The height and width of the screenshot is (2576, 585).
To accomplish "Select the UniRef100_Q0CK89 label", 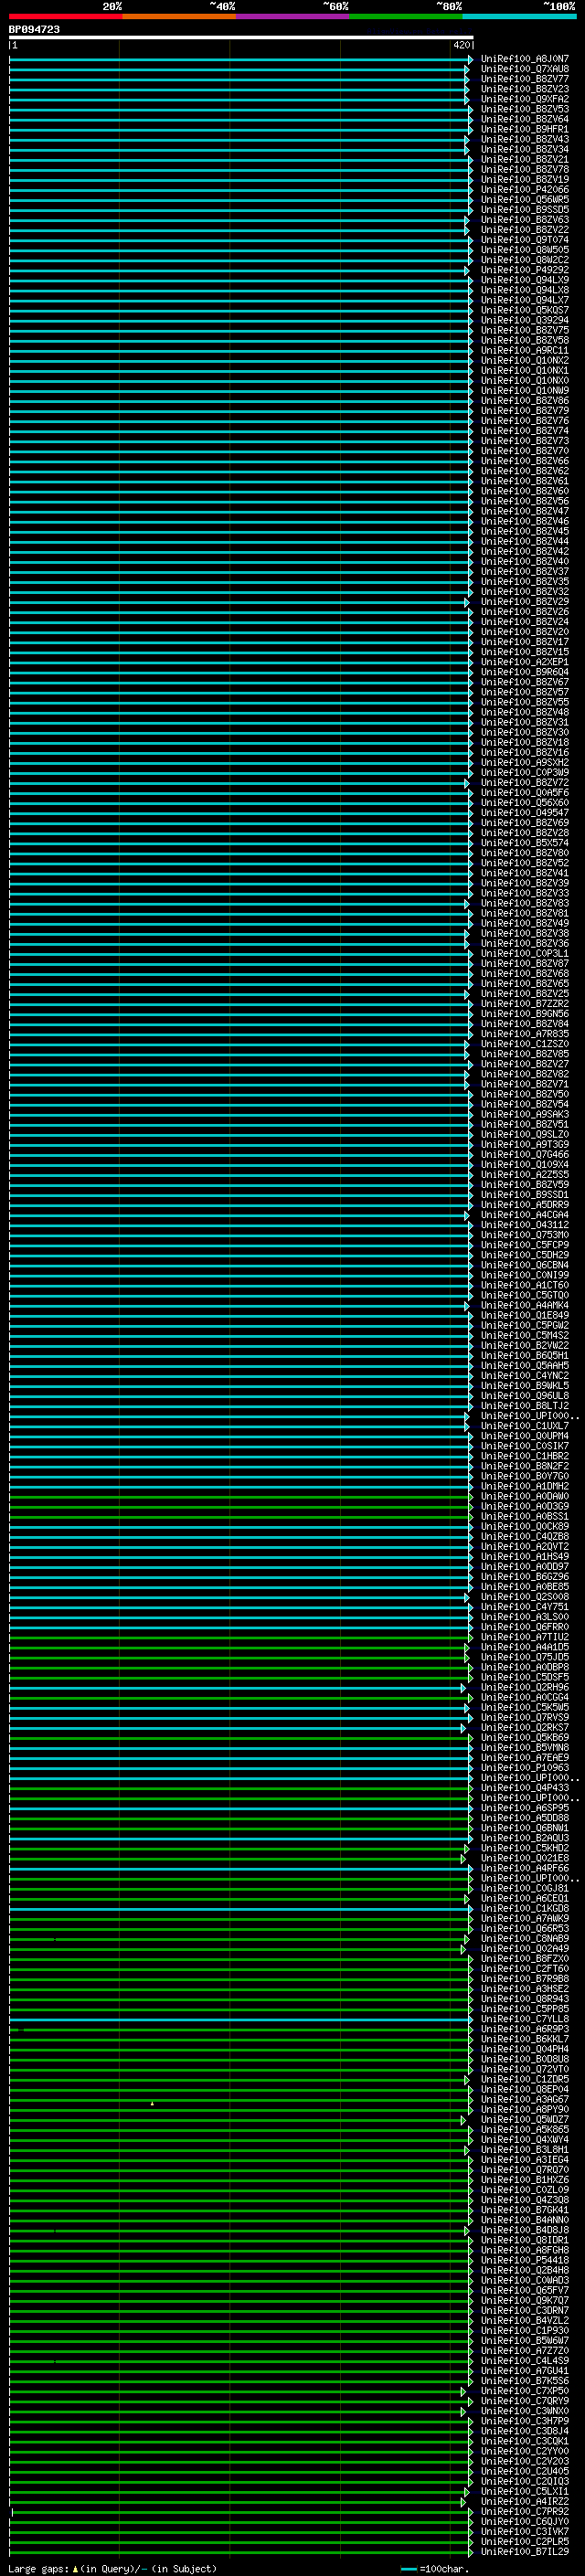I will (525, 1527).
